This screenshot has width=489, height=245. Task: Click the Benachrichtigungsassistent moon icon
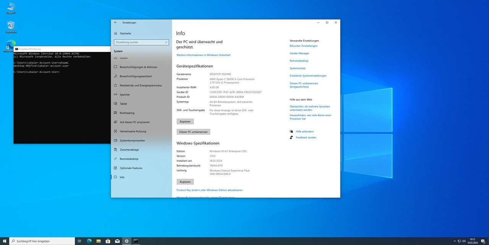coord(116,76)
